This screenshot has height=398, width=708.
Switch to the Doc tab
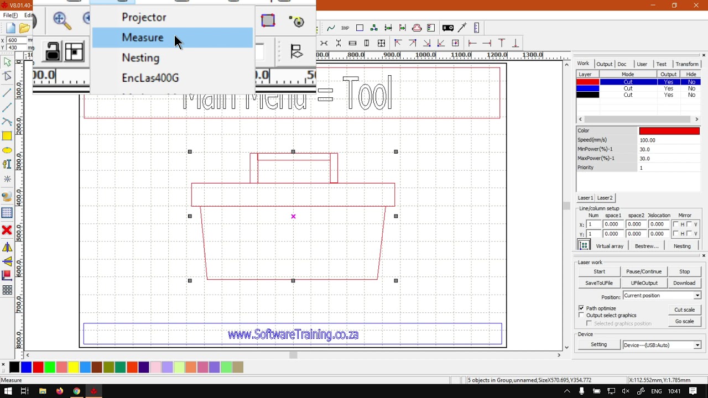622,64
